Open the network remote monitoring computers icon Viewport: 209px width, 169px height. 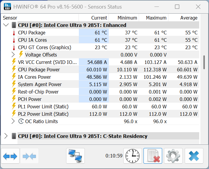pos(75,156)
